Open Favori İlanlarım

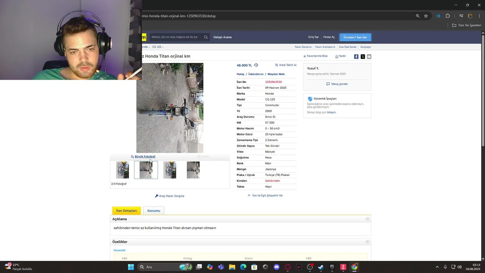click(303, 47)
